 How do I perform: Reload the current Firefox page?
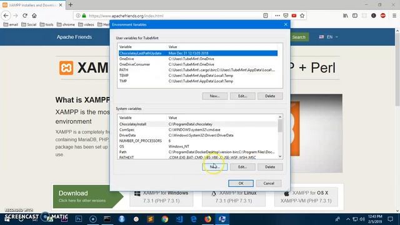coord(25,16)
